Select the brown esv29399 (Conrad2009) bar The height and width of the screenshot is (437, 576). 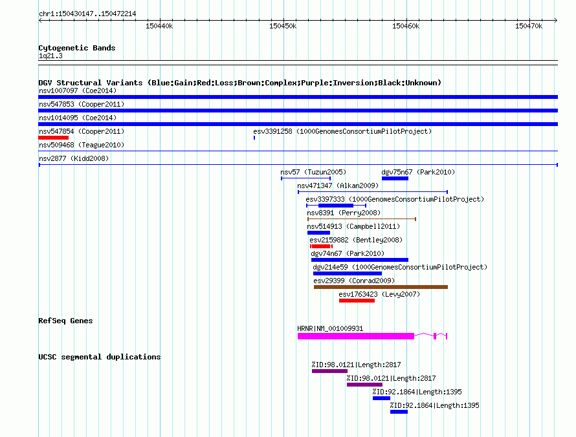click(x=381, y=287)
